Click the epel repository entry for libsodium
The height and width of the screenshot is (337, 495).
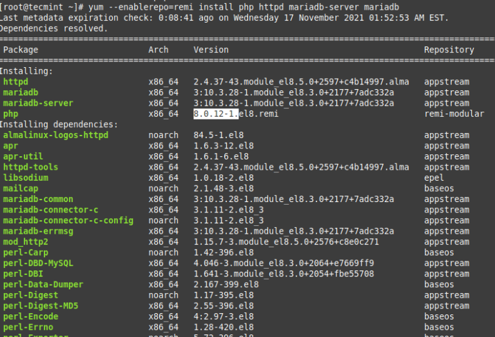pos(434,178)
